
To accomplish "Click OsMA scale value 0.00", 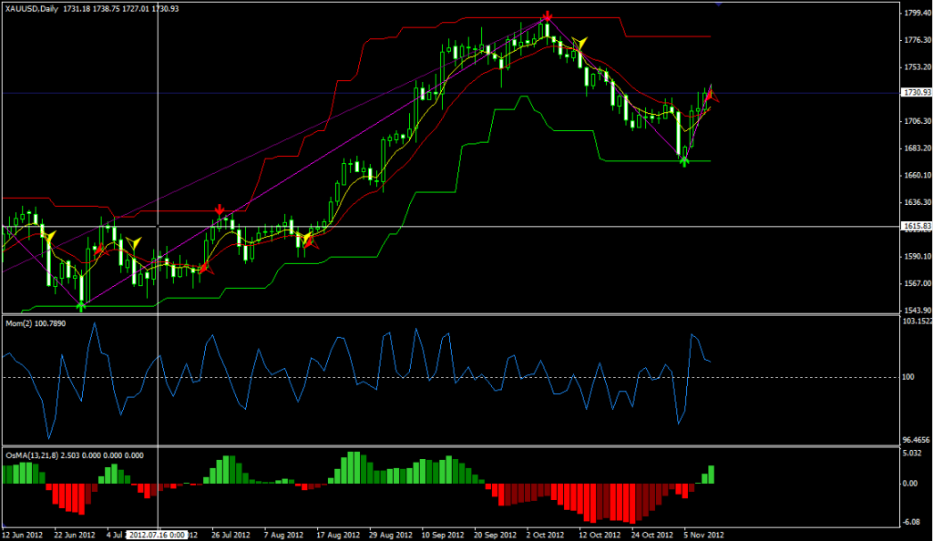I will [910, 484].
